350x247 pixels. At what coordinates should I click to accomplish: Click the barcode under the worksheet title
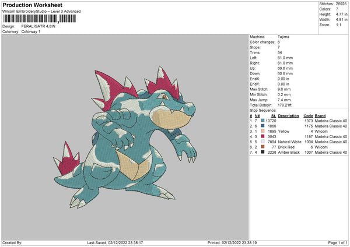[40, 19]
